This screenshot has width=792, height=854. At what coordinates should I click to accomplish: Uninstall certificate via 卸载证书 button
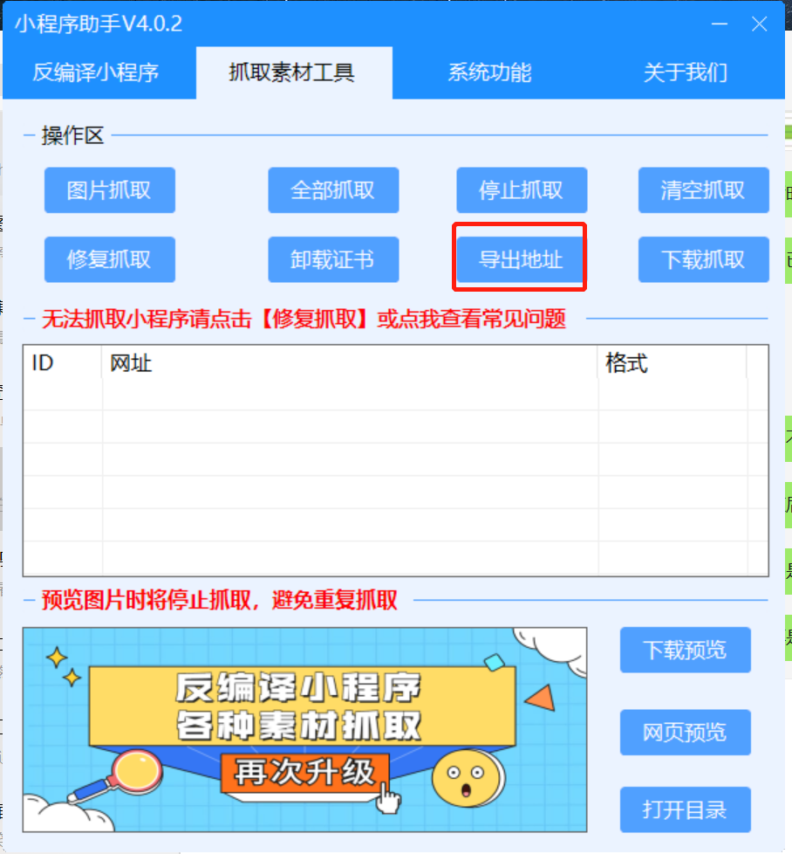click(x=333, y=259)
